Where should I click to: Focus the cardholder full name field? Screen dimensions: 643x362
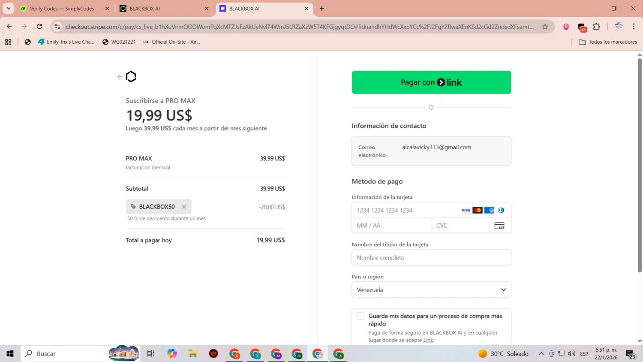point(431,257)
